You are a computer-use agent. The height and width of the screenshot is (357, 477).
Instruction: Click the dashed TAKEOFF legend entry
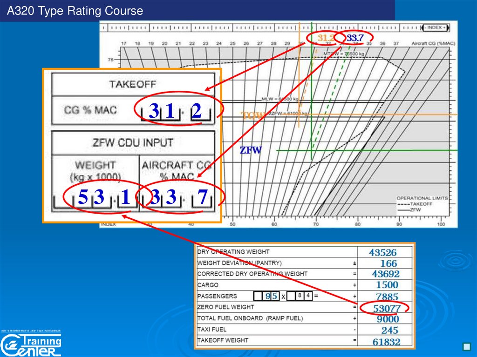click(x=415, y=204)
